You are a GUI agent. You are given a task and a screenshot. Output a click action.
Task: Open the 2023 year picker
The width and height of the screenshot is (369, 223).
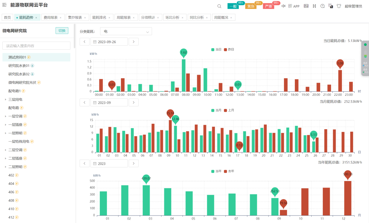109,163
